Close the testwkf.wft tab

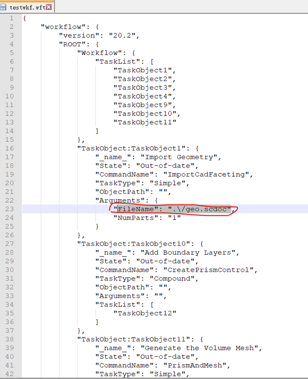pos(49,7)
